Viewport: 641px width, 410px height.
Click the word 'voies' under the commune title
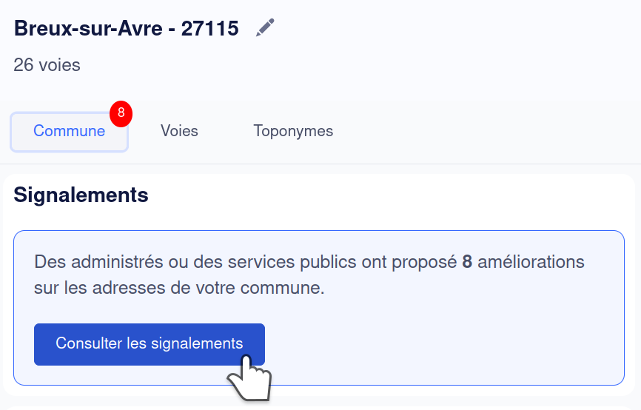click(59, 65)
